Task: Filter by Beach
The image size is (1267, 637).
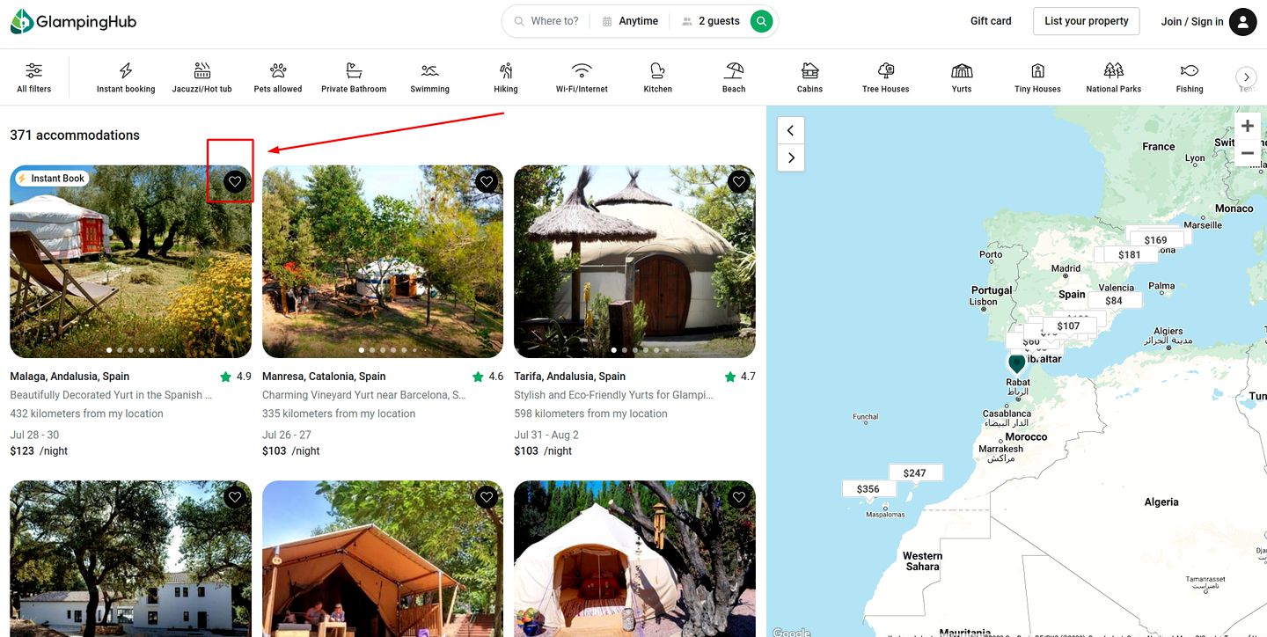Action: 734,77
